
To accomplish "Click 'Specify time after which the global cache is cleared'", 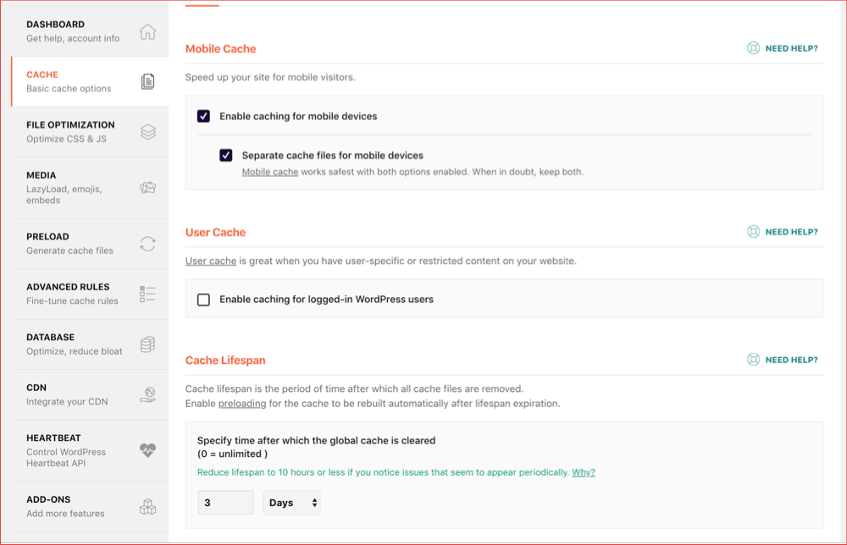I will coord(316,440).
